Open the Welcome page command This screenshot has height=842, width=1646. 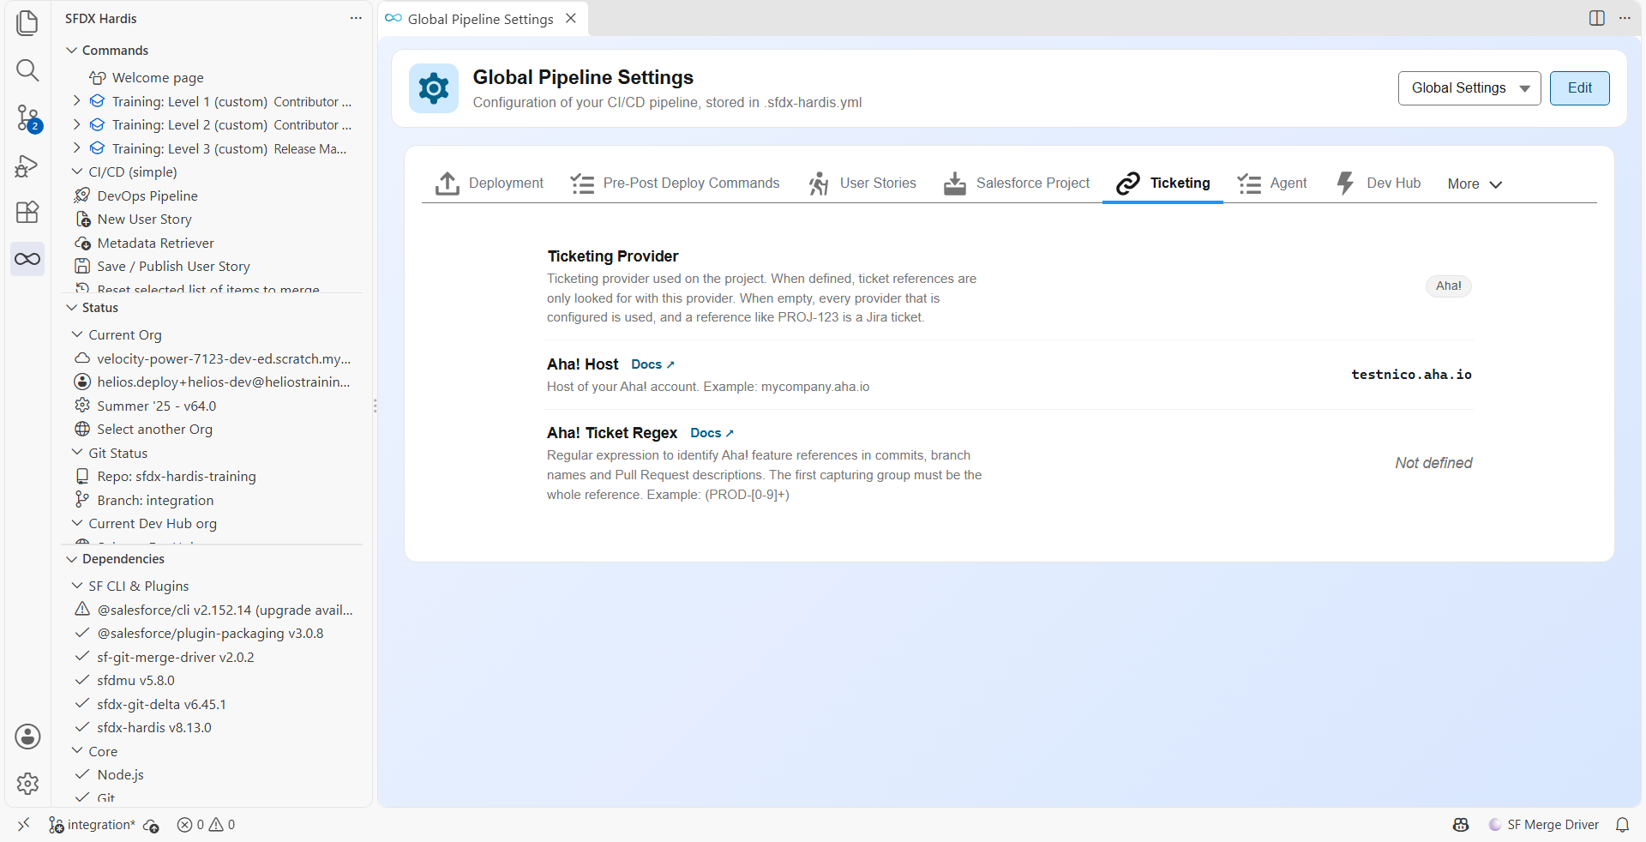[x=158, y=78]
